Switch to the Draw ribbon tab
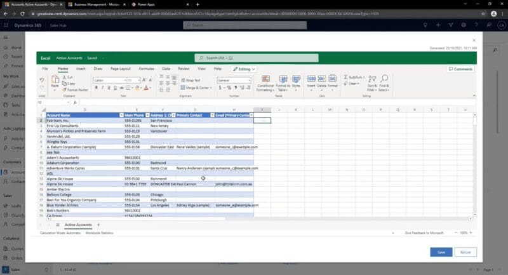The image size is (508, 275). (98, 69)
